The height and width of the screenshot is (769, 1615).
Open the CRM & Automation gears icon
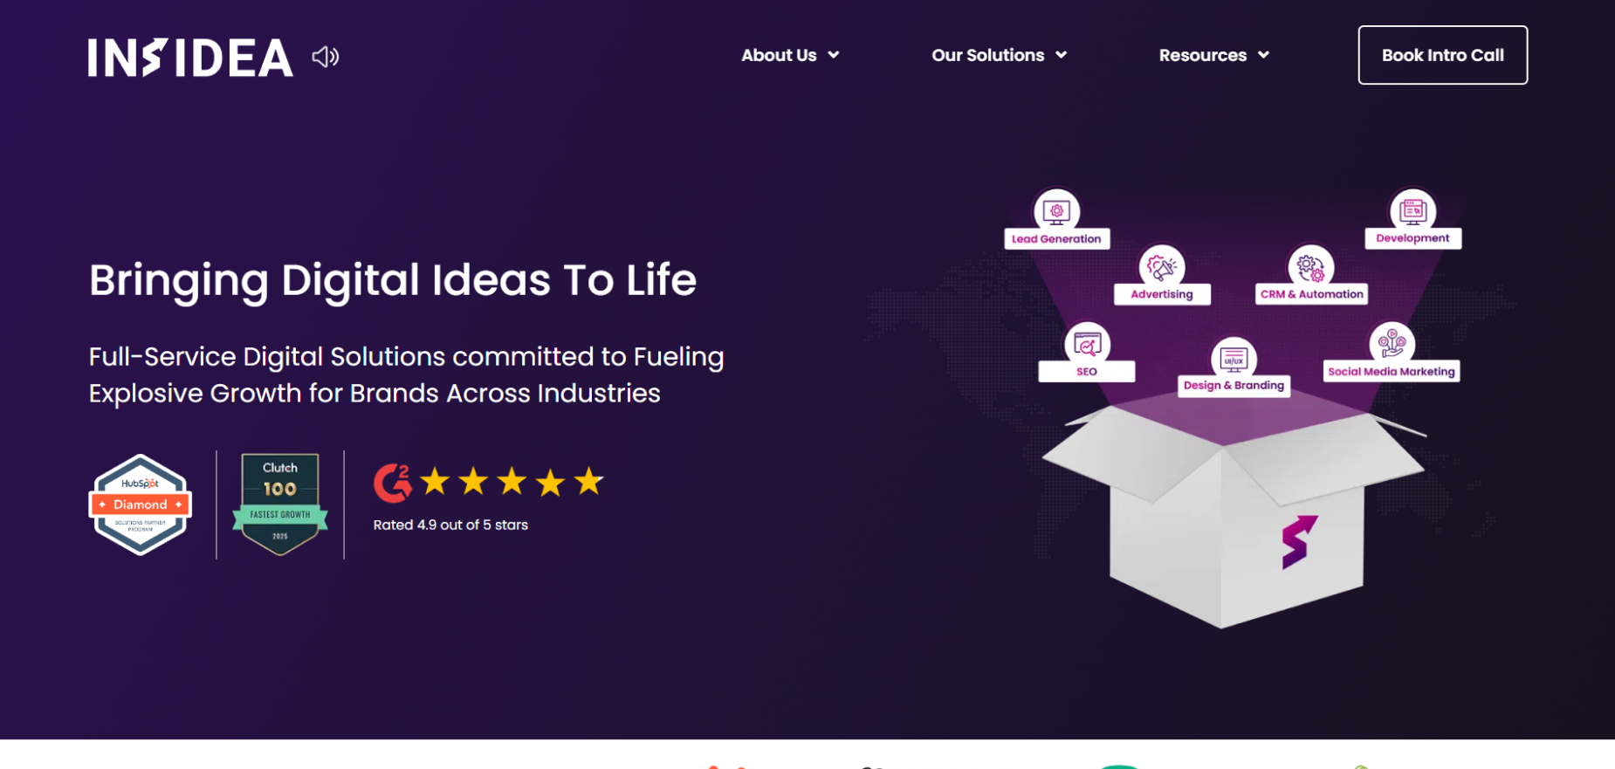pyautogui.click(x=1309, y=264)
